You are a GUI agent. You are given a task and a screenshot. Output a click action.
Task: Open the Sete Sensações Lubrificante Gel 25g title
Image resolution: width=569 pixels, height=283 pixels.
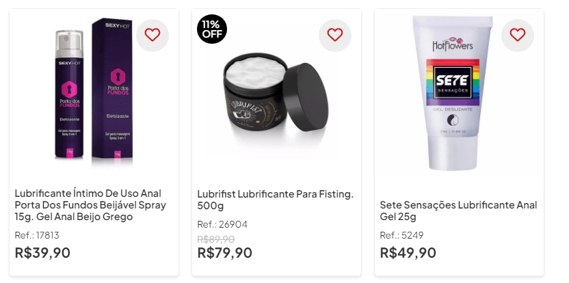point(458,211)
